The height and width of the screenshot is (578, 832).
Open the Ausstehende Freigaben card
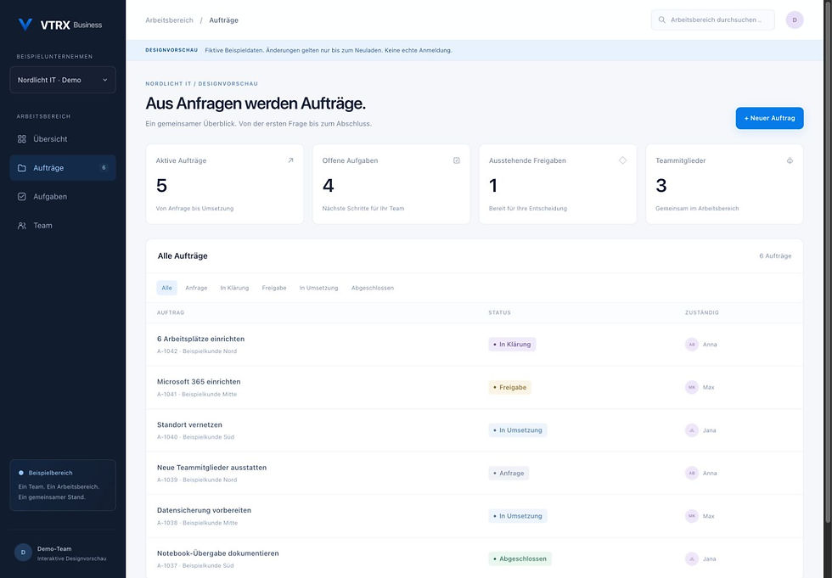(558, 184)
